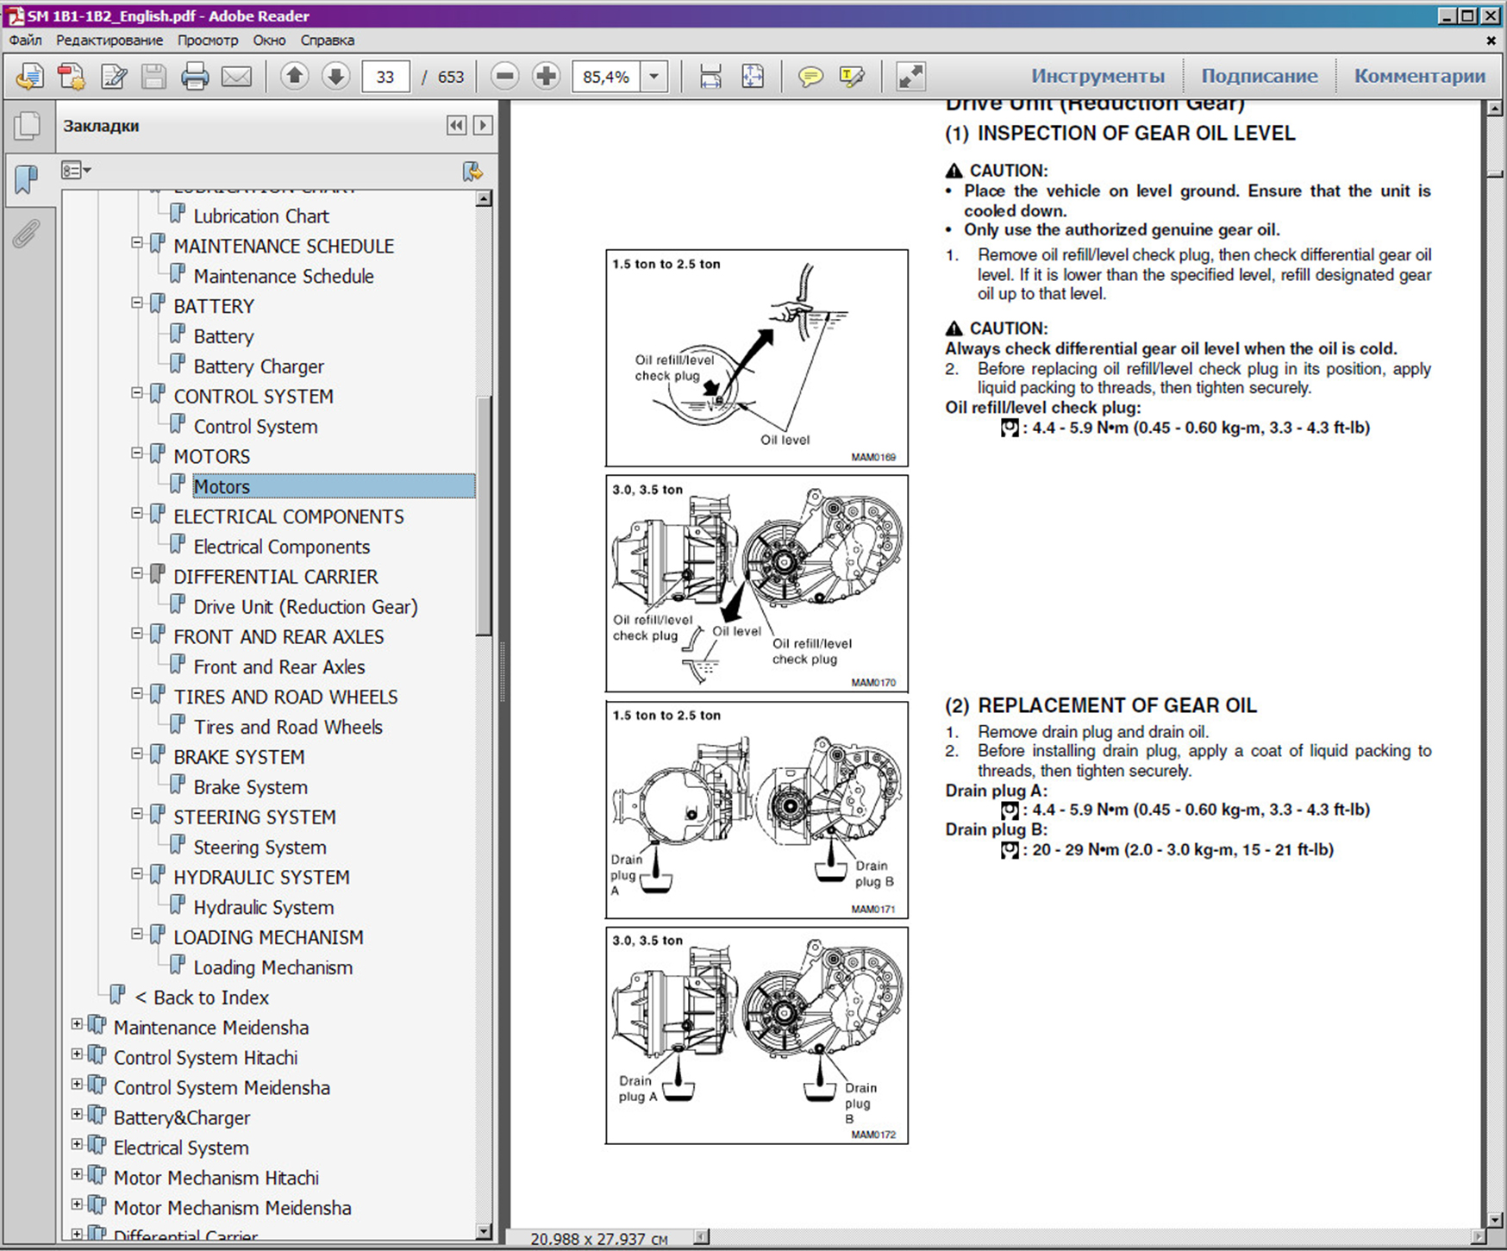Go to next page with down arrow
1507x1251 pixels.
point(335,77)
